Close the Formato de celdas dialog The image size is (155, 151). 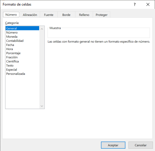pyautogui.click(x=148, y=4)
